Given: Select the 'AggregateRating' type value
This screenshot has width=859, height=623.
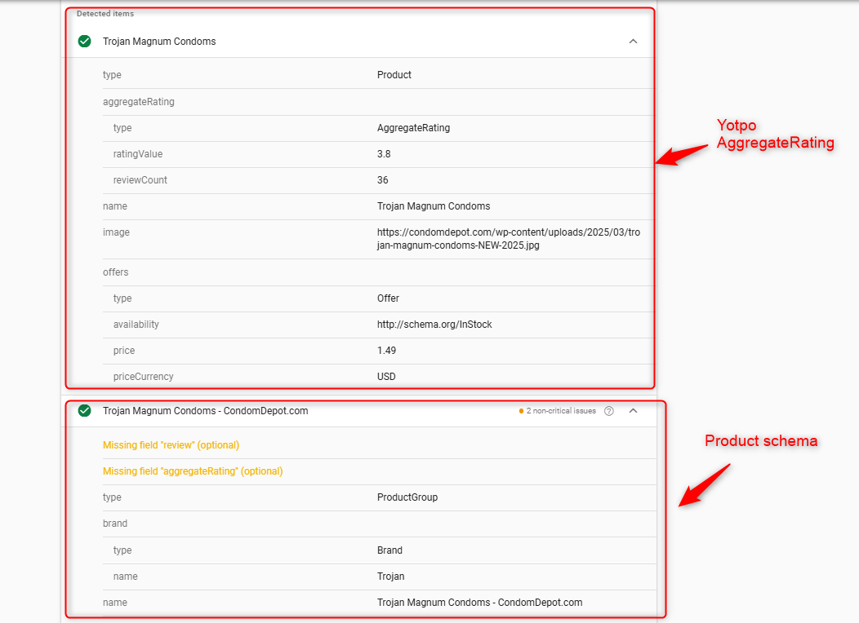Looking at the screenshot, I should pyautogui.click(x=414, y=128).
